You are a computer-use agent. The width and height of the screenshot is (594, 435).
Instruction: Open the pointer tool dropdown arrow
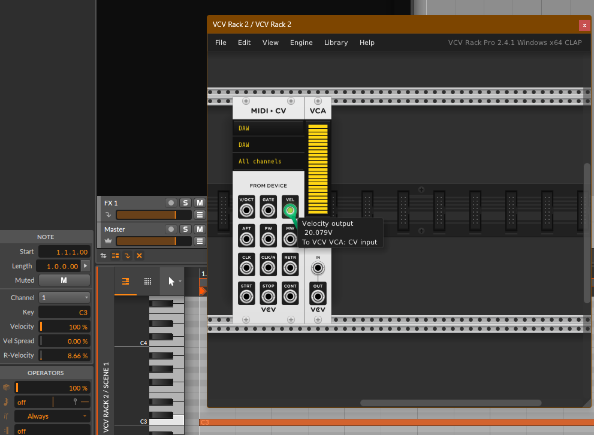point(180,281)
